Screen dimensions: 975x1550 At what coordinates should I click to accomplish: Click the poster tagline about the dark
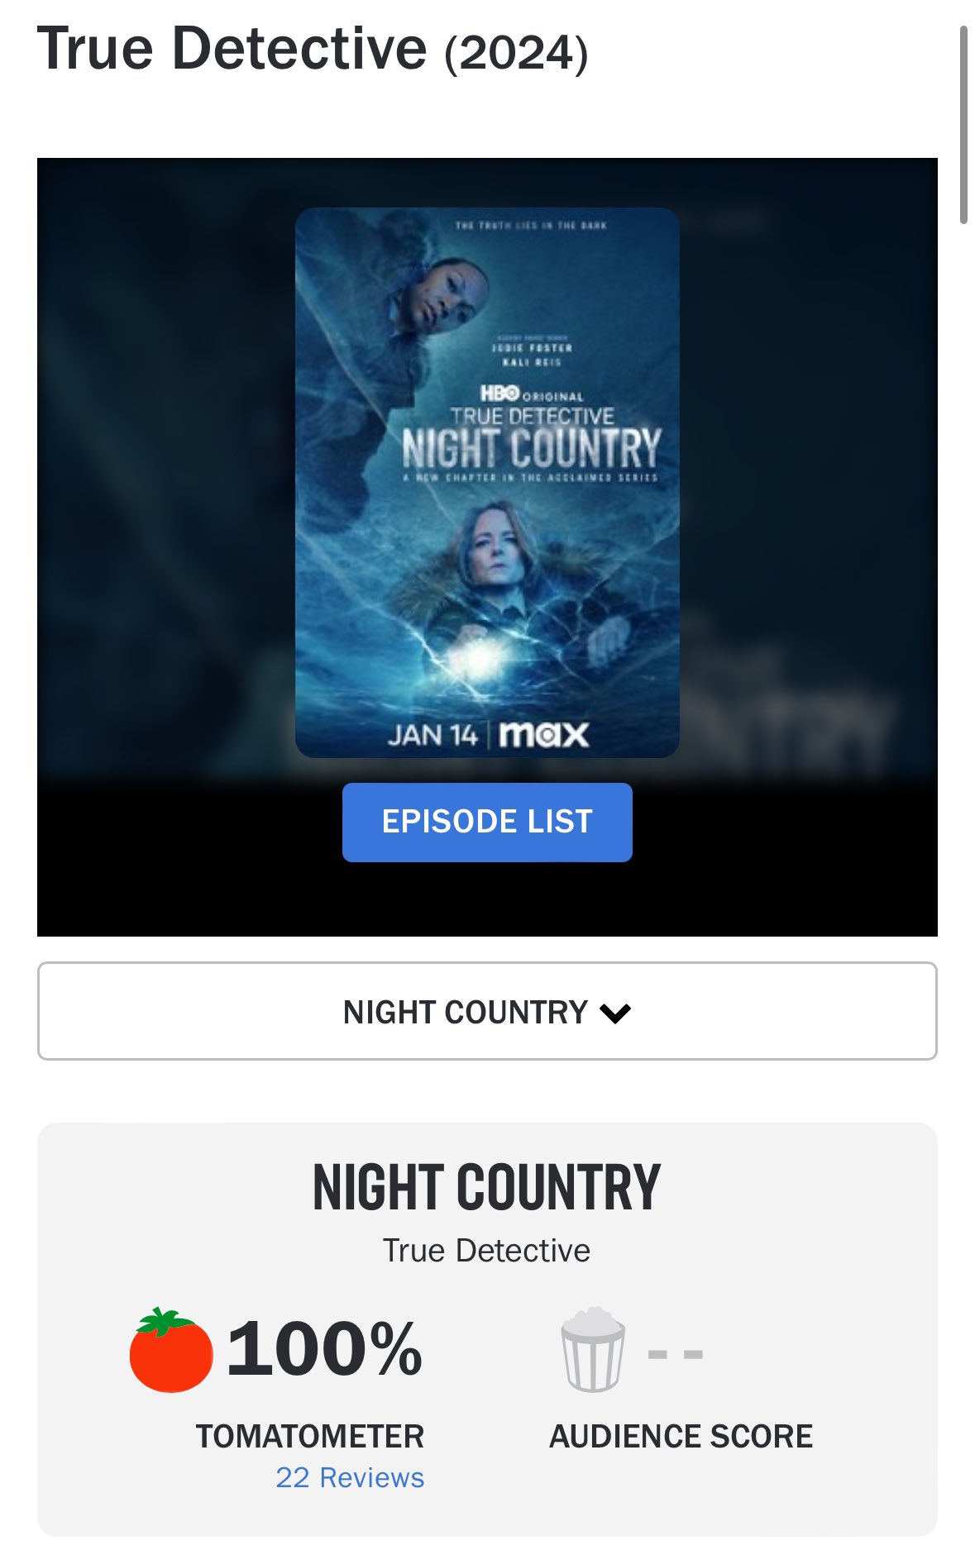click(531, 225)
